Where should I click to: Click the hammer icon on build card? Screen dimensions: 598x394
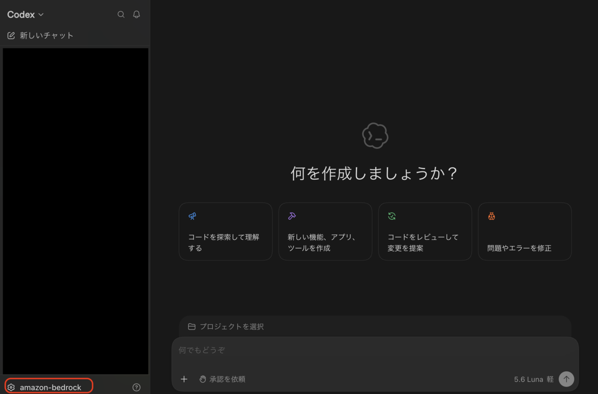tap(292, 216)
